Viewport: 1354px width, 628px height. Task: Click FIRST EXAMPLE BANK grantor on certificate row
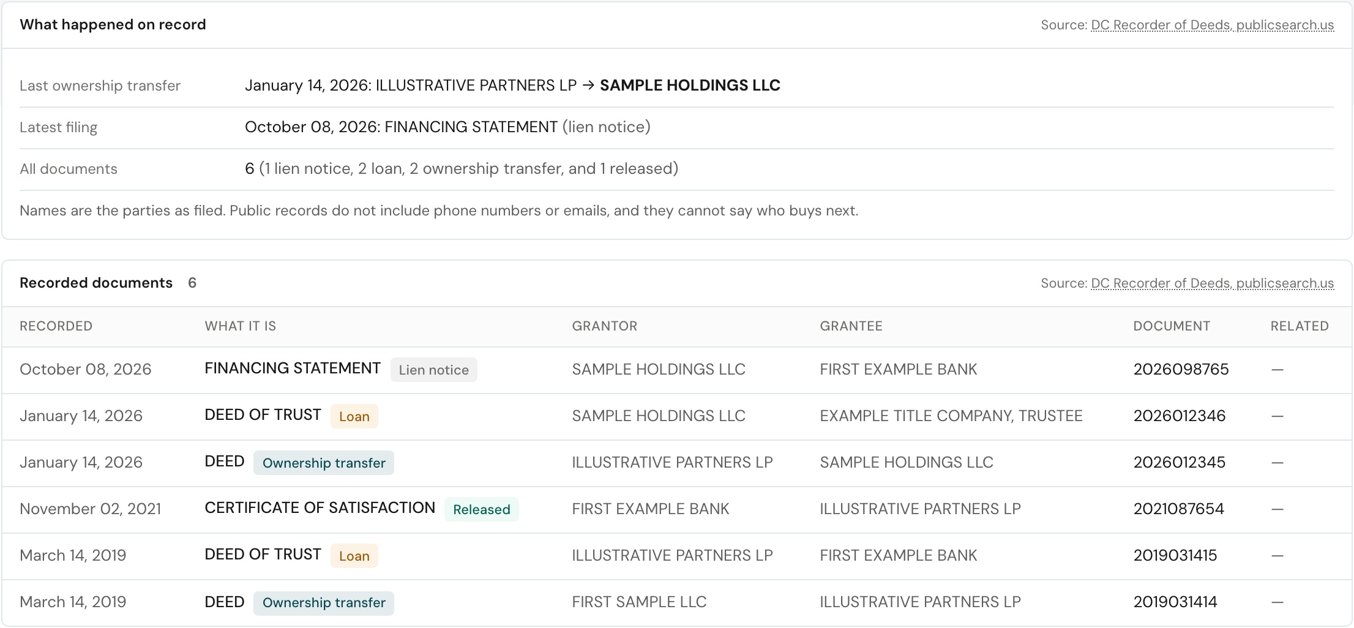[x=651, y=509]
